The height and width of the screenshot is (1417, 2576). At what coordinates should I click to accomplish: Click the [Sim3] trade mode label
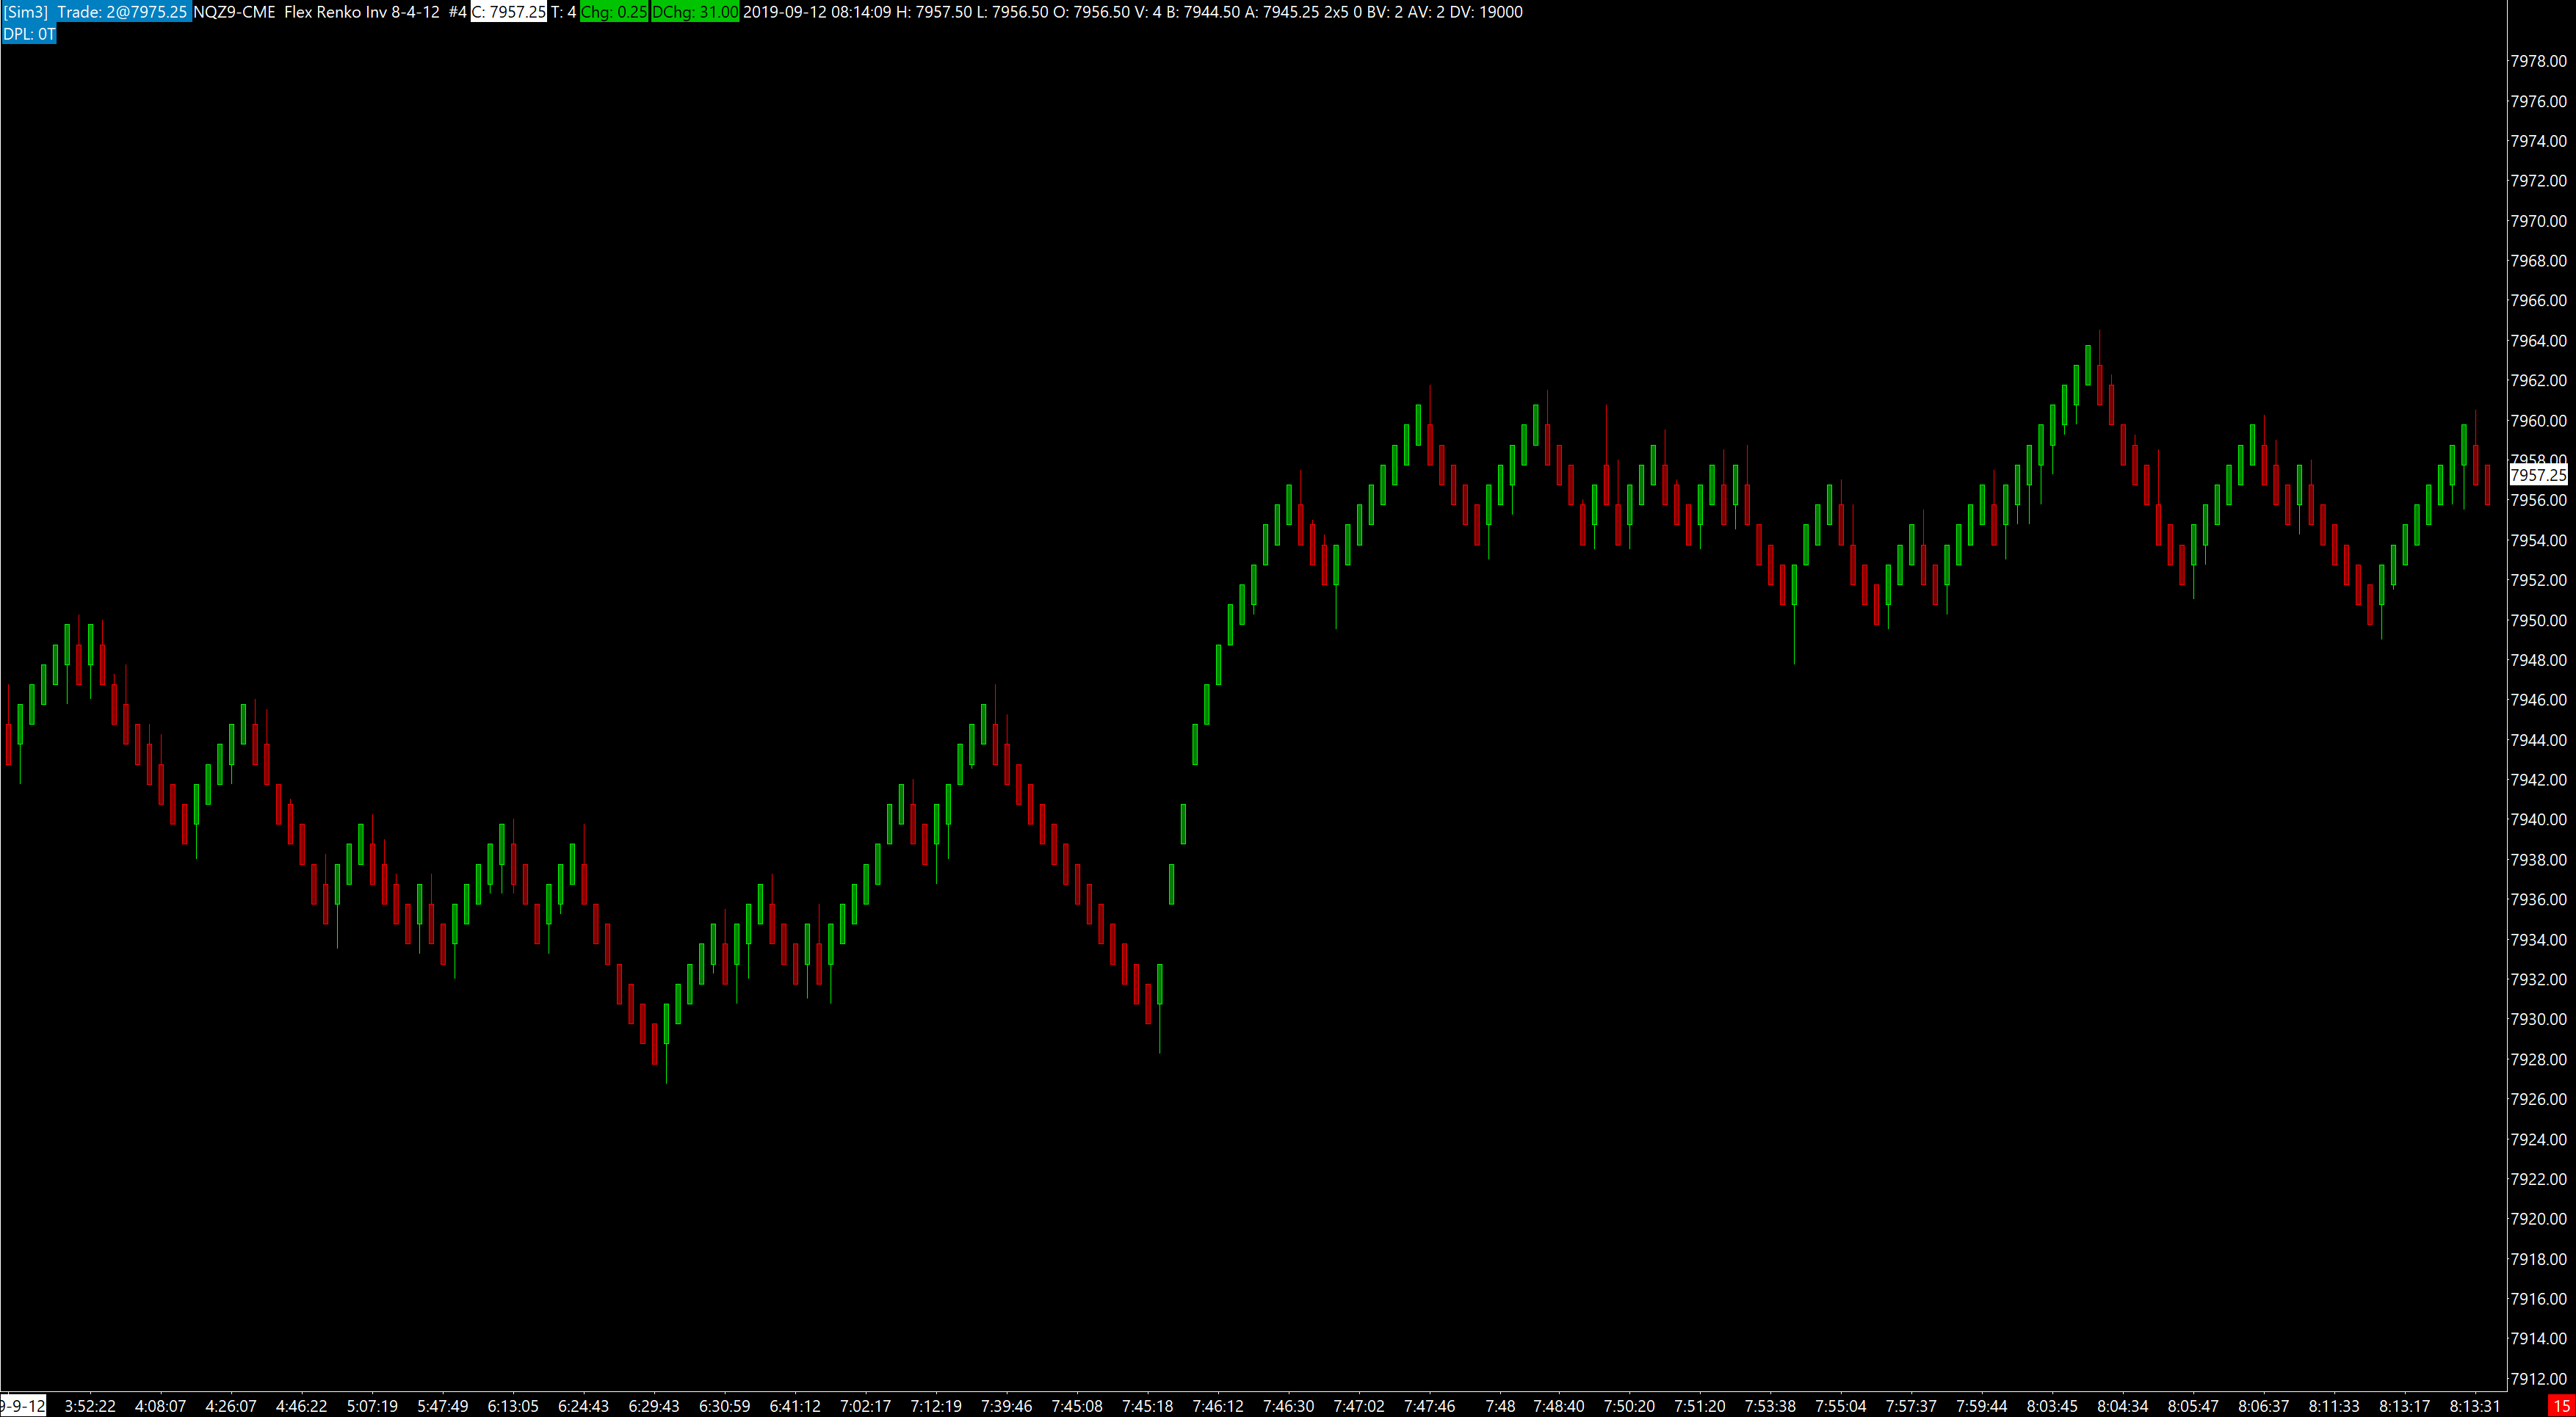click(x=26, y=12)
